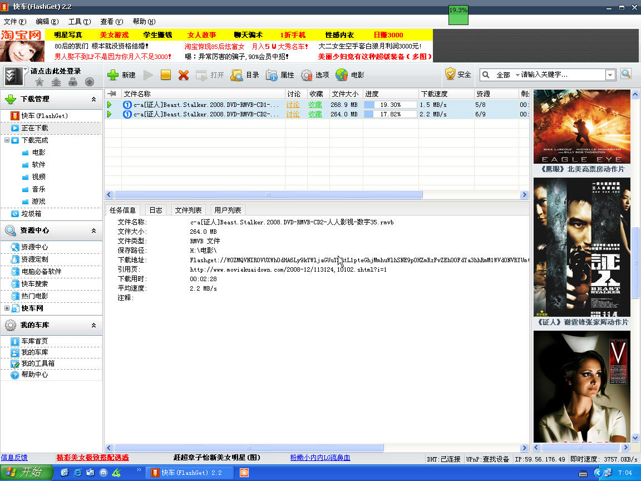Click the star icon under login prompt

40,82
